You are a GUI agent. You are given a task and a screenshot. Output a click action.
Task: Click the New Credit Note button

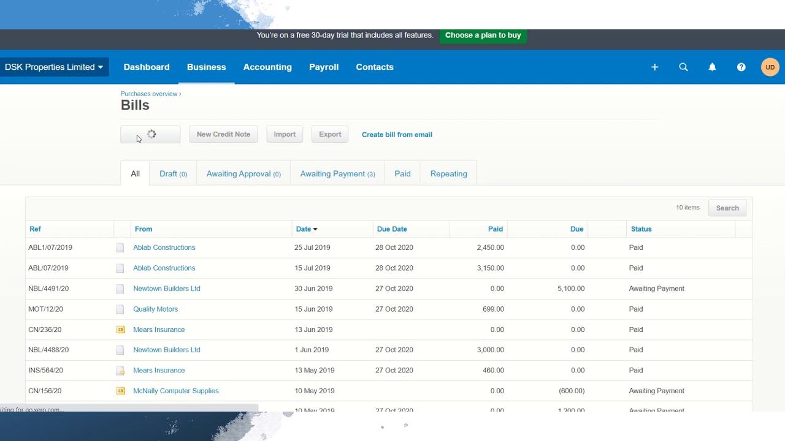pyautogui.click(x=223, y=134)
